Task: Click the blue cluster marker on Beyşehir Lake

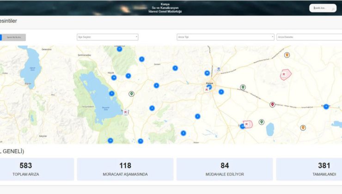Action: 111,93
